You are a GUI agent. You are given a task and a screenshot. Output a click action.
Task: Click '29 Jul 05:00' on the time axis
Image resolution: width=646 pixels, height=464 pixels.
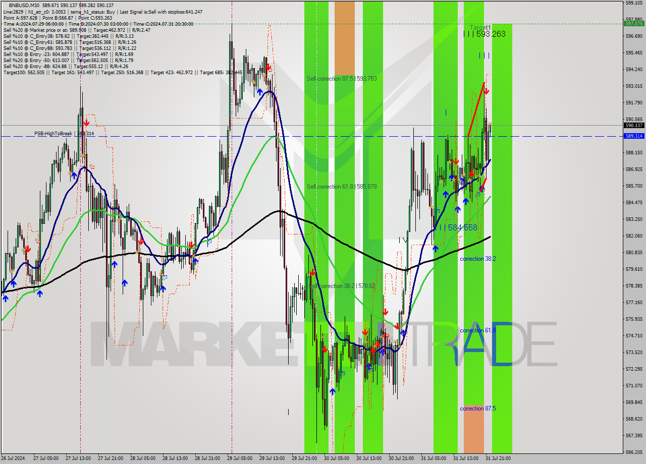(x=239, y=458)
